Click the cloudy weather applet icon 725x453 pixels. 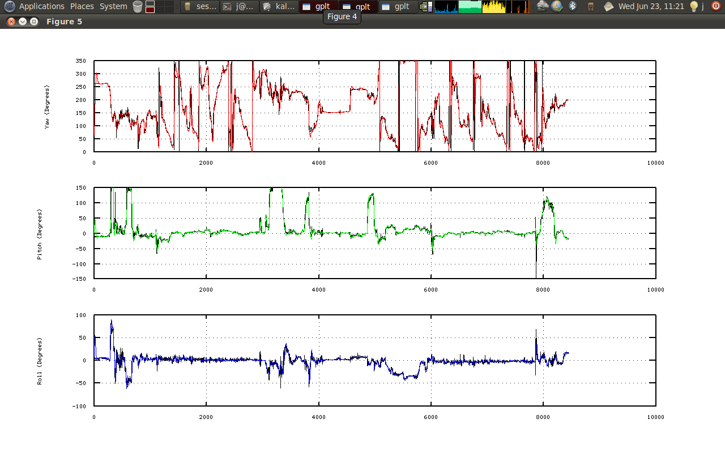click(543, 7)
